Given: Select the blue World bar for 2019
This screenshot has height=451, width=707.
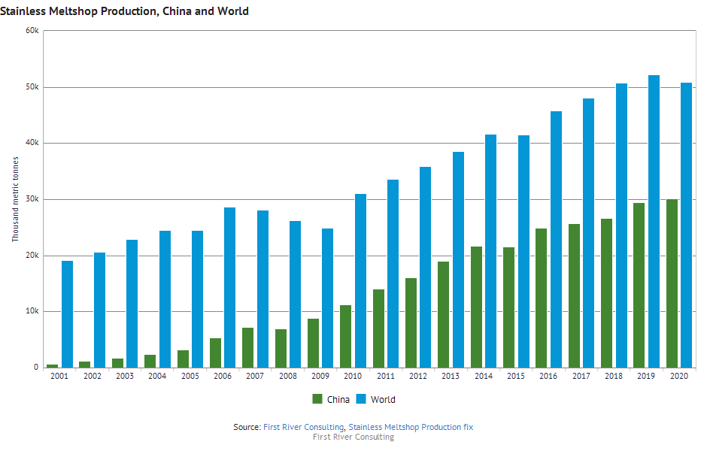Looking at the screenshot, I should (x=654, y=221).
